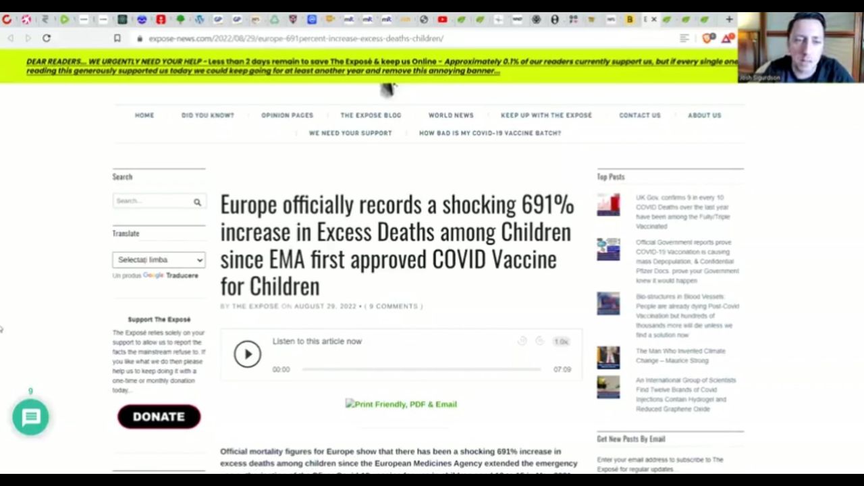Open the World News menu item
Image resolution: width=864 pixels, height=486 pixels.
pos(451,115)
